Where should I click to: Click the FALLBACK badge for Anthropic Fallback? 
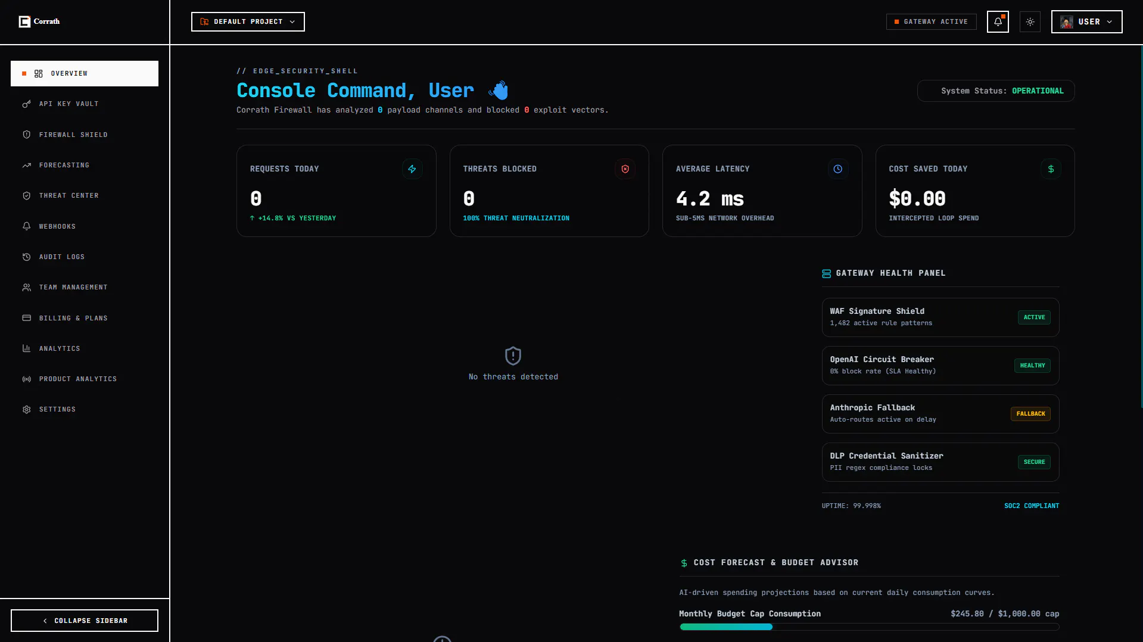tap(1030, 414)
